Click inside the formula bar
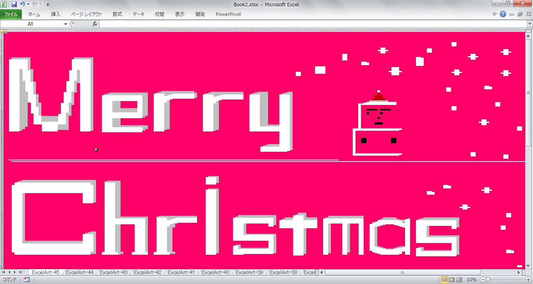 pos(313,24)
